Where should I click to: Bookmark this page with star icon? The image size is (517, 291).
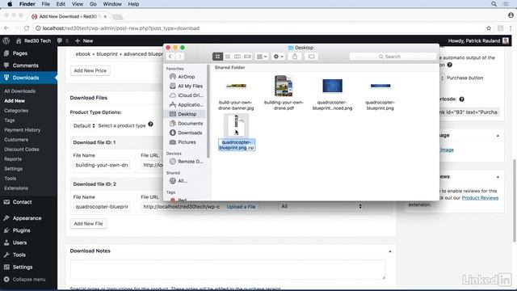(488, 28)
